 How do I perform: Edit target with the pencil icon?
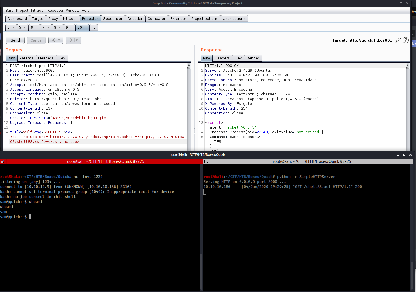click(x=398, y=40)
